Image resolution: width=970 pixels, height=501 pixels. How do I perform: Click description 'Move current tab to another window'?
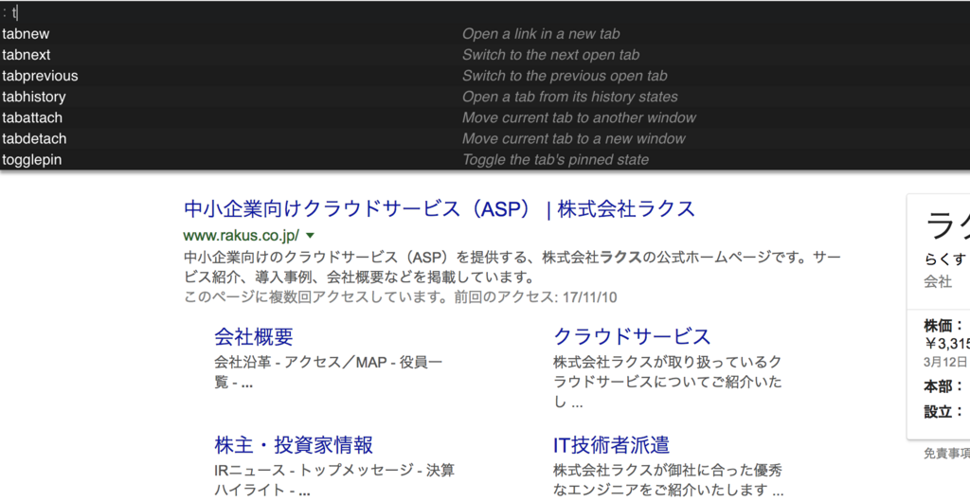pos(579,117)
